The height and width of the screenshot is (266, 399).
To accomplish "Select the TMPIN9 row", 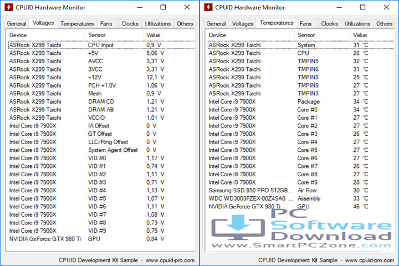I will 301,85.
